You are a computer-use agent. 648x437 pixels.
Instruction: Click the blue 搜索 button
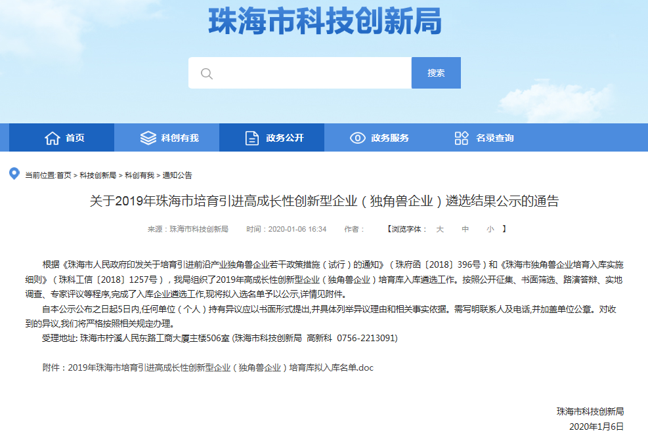pos(436,73)
